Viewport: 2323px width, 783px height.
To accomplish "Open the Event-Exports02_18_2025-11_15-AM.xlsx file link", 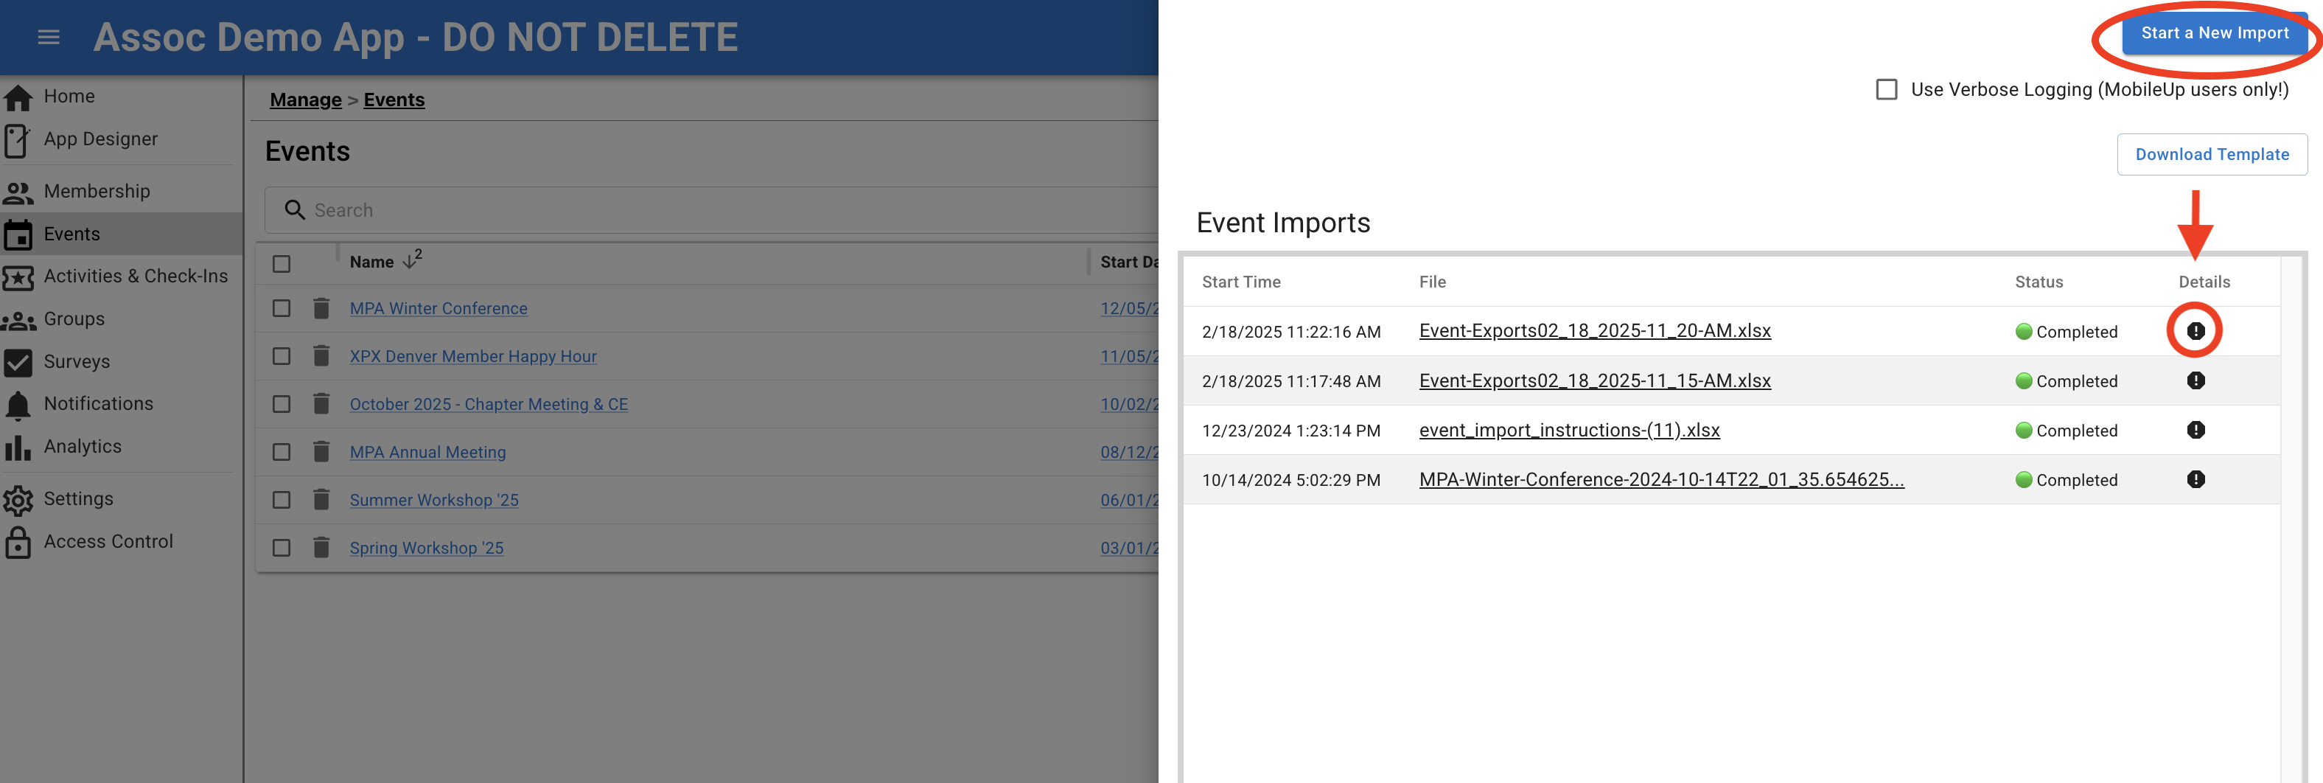I will pyautogui.click(x=1594, y=380).
